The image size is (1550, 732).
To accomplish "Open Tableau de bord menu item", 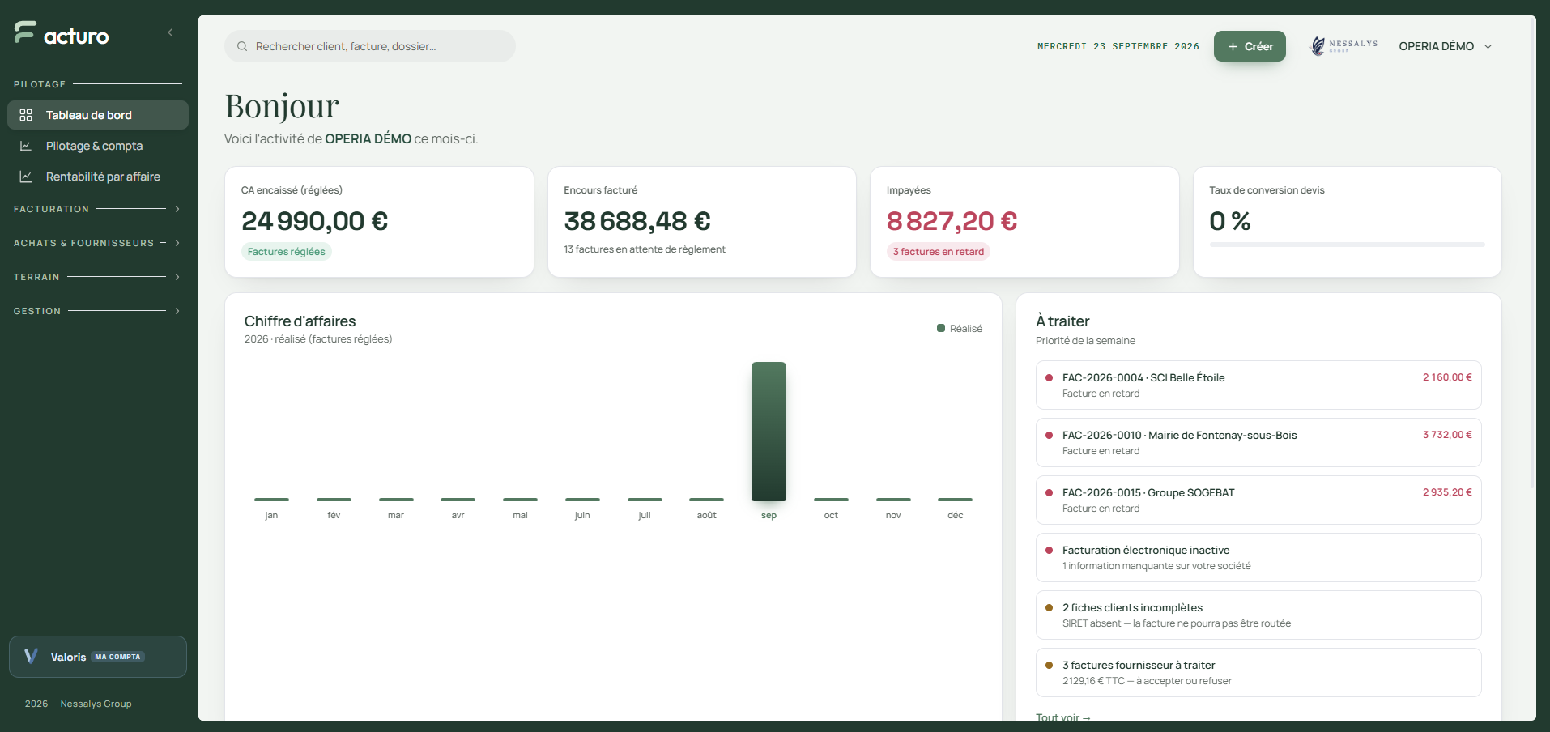I will pos(98,115).
